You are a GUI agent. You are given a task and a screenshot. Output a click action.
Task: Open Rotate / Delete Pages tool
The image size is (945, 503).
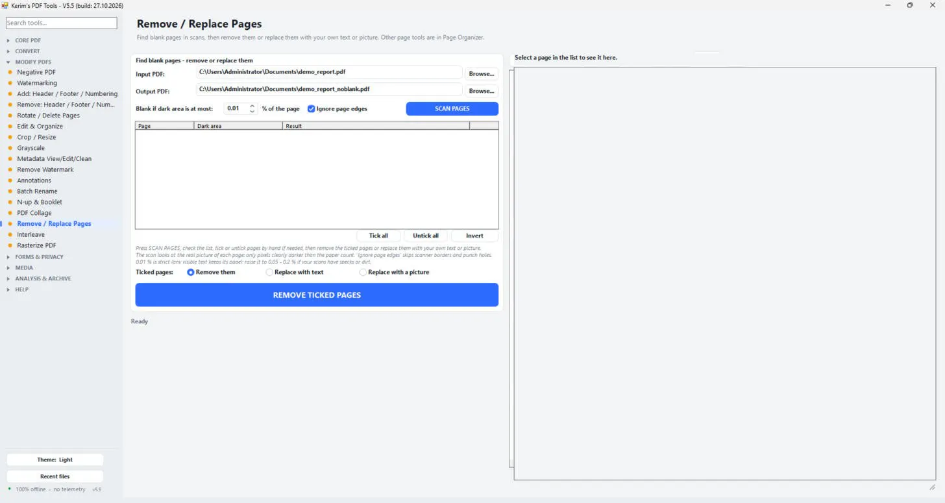pos(49,116)
